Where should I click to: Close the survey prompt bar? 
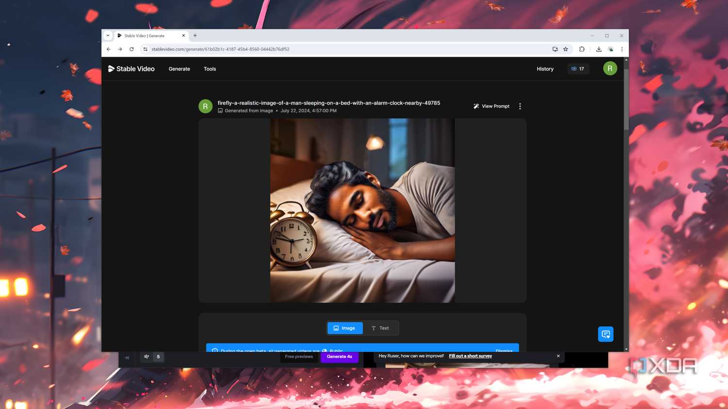point(558,356)
